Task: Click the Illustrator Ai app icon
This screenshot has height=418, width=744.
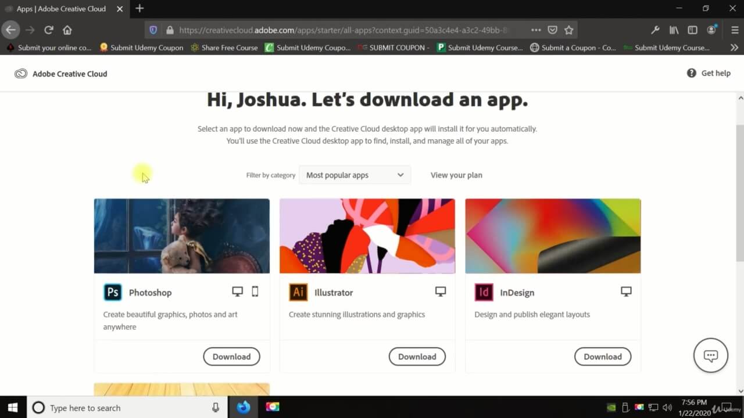Action: coord(298,292)
